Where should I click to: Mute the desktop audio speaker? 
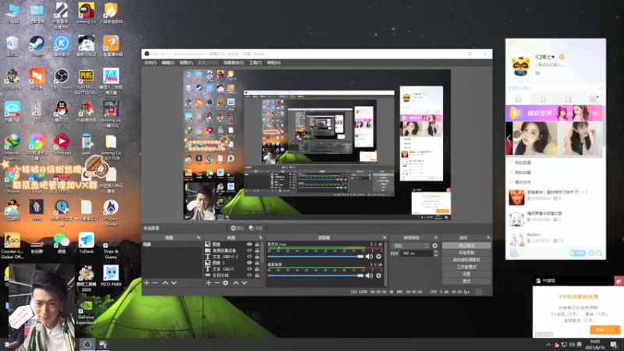point(369,275)
